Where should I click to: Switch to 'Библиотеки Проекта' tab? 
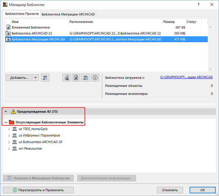click(22, 14)
